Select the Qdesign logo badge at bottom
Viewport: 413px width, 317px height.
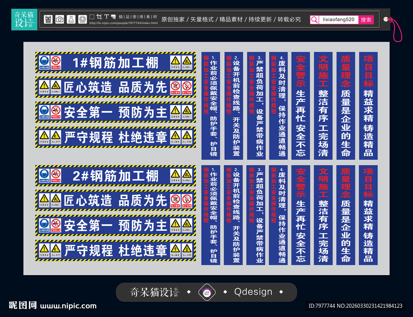[206, 291]
